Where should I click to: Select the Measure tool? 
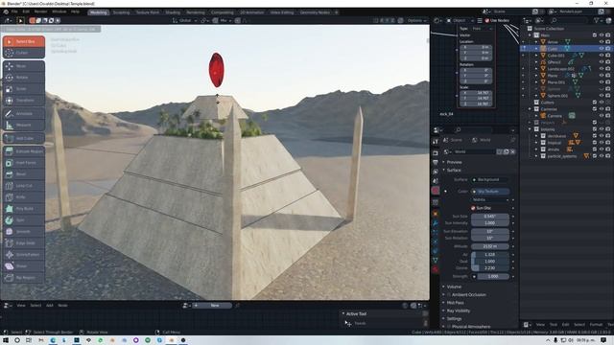tap(23, 125)
